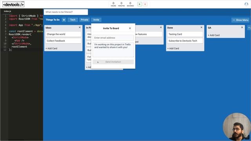The height and width of the screenshot is (141, 251).
Task: Click the devtools logo
Action: (13, 4)
